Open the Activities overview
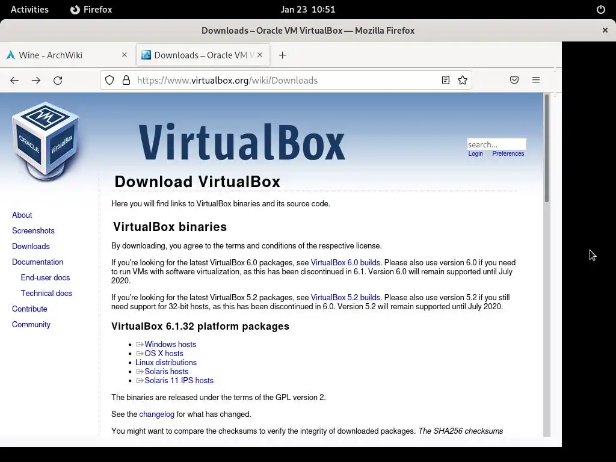This screenshot has width=616, height=462. tap(29, 10)
